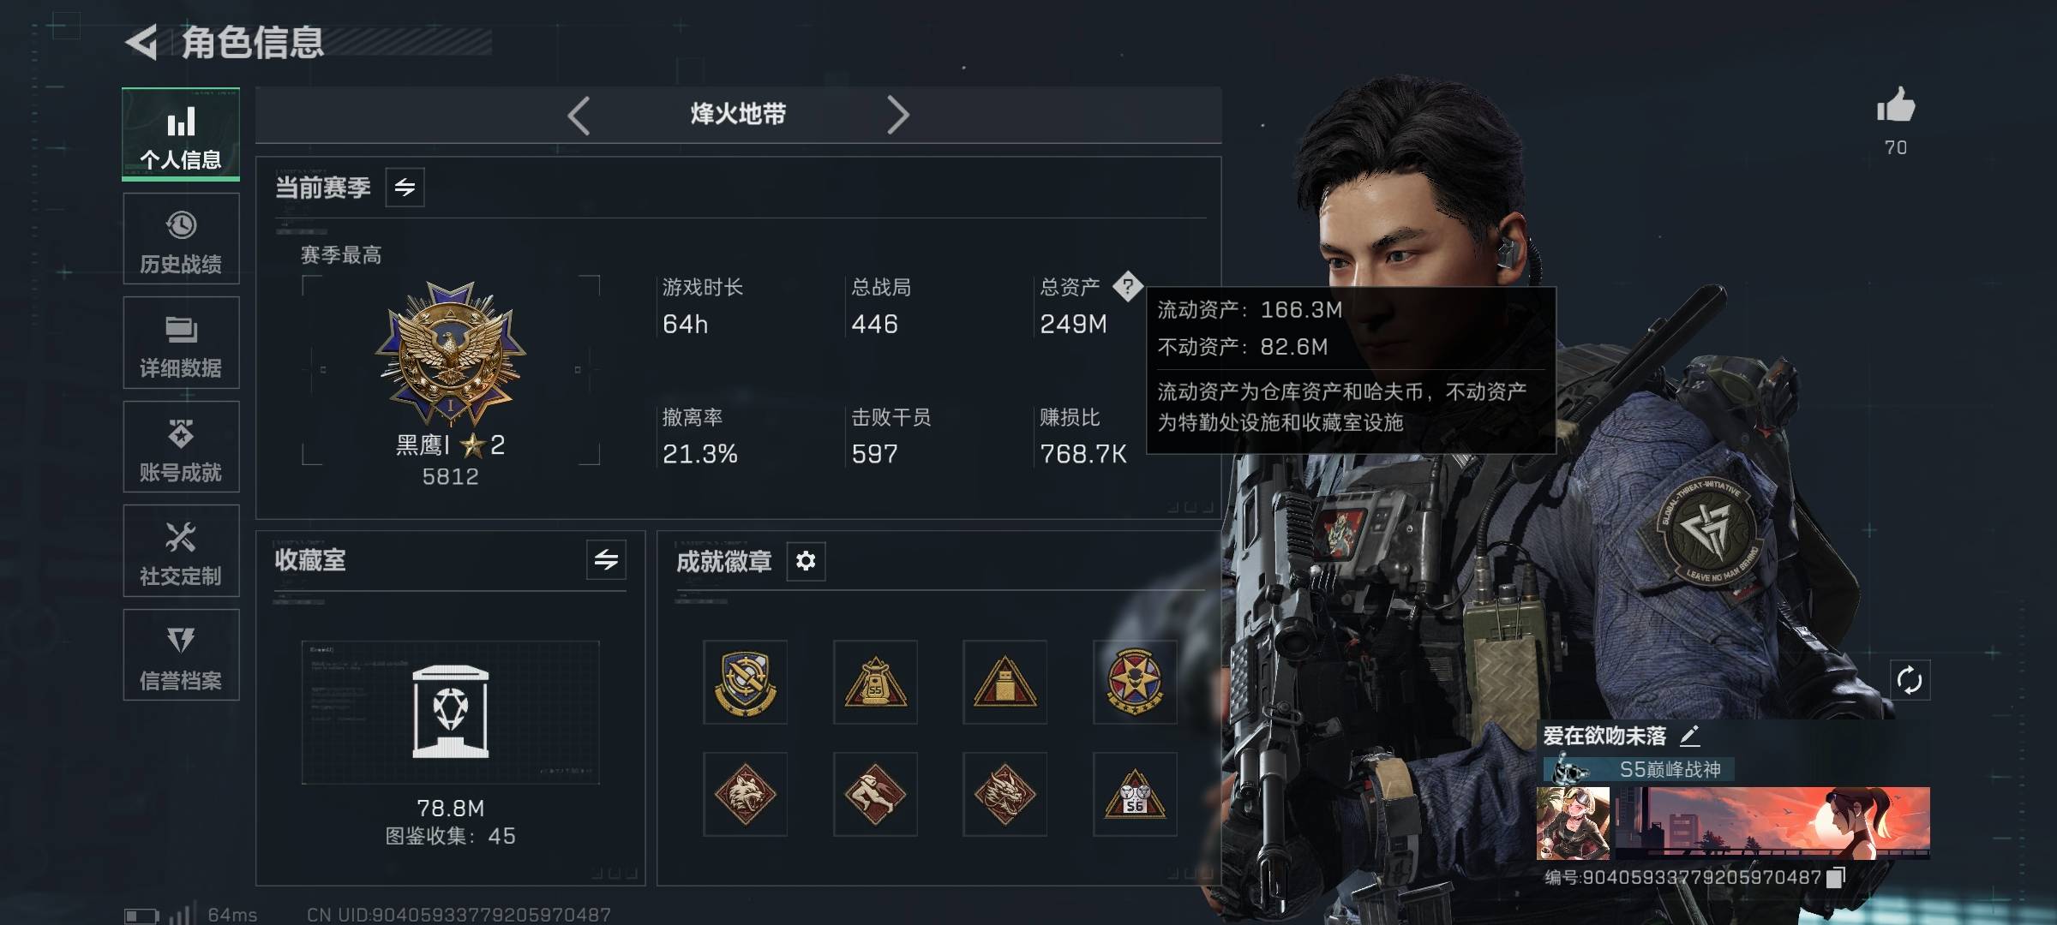The height and width of the screenshot is (925, 2057).
Task: Switch to 详细数据 tab
Action: point(181,343)
